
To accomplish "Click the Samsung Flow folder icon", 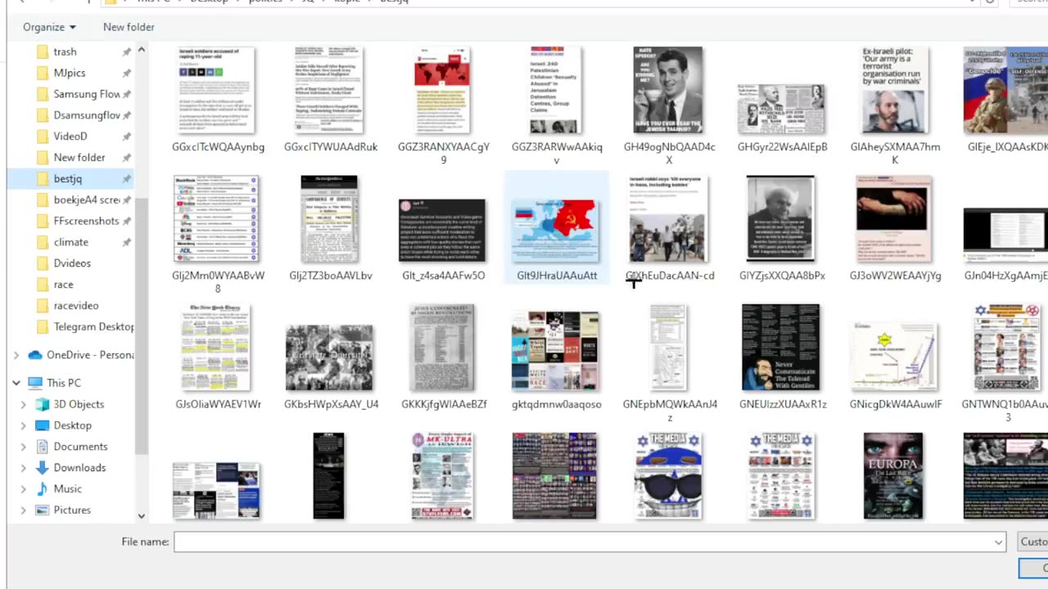I will coord(43,94).
